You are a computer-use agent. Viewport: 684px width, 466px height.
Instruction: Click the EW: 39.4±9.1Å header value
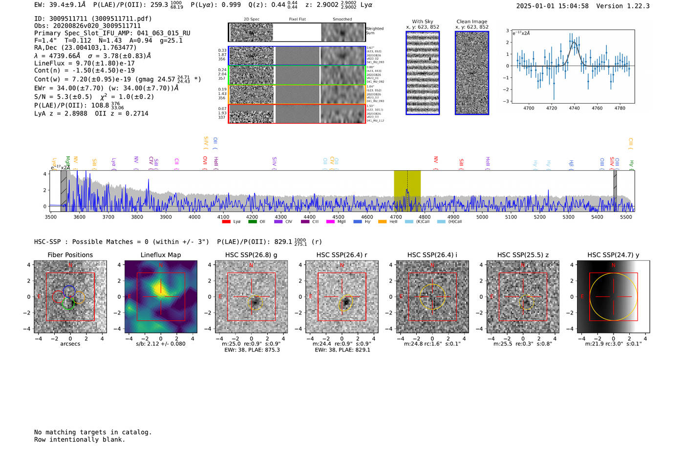coord(60,5)
